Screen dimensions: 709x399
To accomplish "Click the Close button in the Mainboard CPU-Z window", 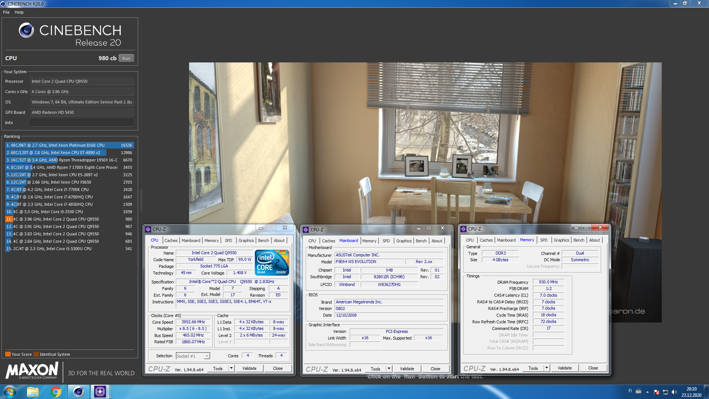I will coord(435,369).
